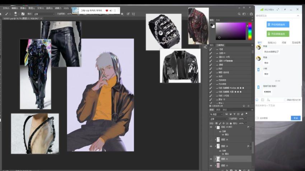Viewport: 305px width, 171px height.
Task: Click the opacity value field showing 100%
Action: pos(69,14)
